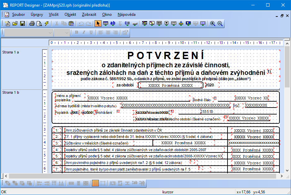Insert a text label with the 'ab' tool
The height and width of the screenshot is (195, 291).
click(x=113, y=23)
